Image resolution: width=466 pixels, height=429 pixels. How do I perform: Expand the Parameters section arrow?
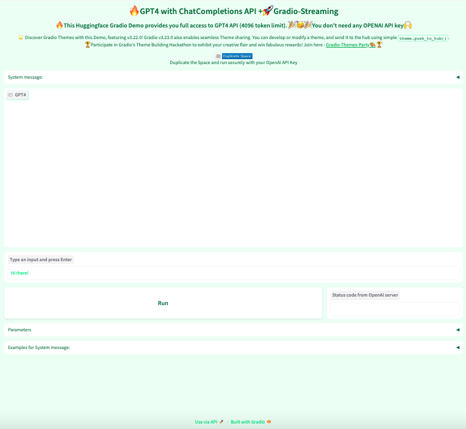pyautogui.click(x=457, y=330)
